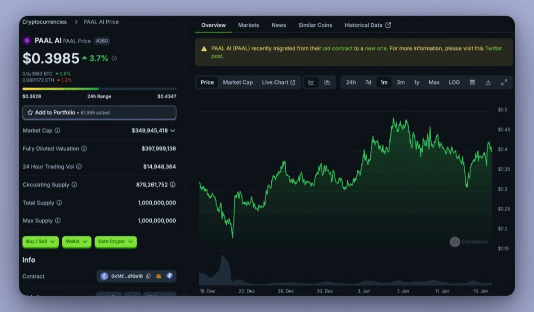Show Market Cap chart mode
534x312 pixels.
[238, 83]
